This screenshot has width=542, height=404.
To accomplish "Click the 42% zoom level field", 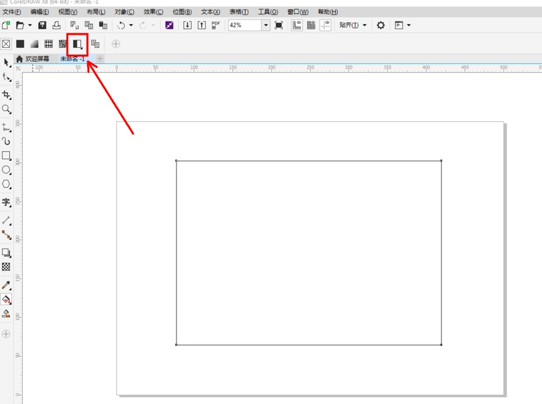I will (244, 25).
